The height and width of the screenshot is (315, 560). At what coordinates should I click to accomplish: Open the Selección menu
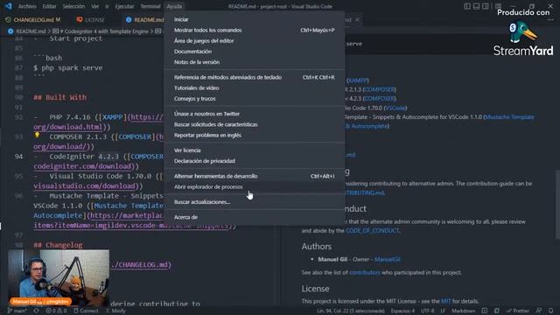pyautogui.click(x=73, y=6)
